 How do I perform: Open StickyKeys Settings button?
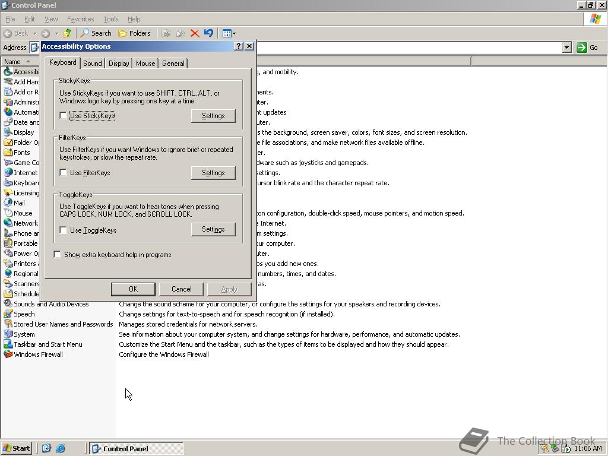(213, 116)
